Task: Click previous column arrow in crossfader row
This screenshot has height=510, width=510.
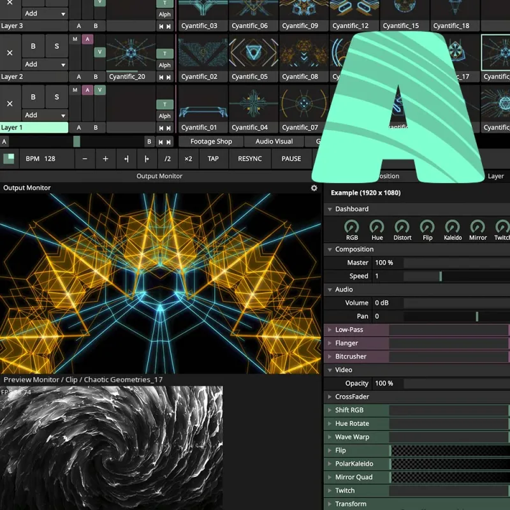Action: (161, 142)
